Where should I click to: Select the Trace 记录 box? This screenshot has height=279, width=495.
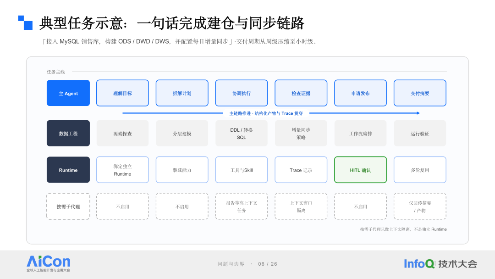pyautogui.click(x=301, y=170)
